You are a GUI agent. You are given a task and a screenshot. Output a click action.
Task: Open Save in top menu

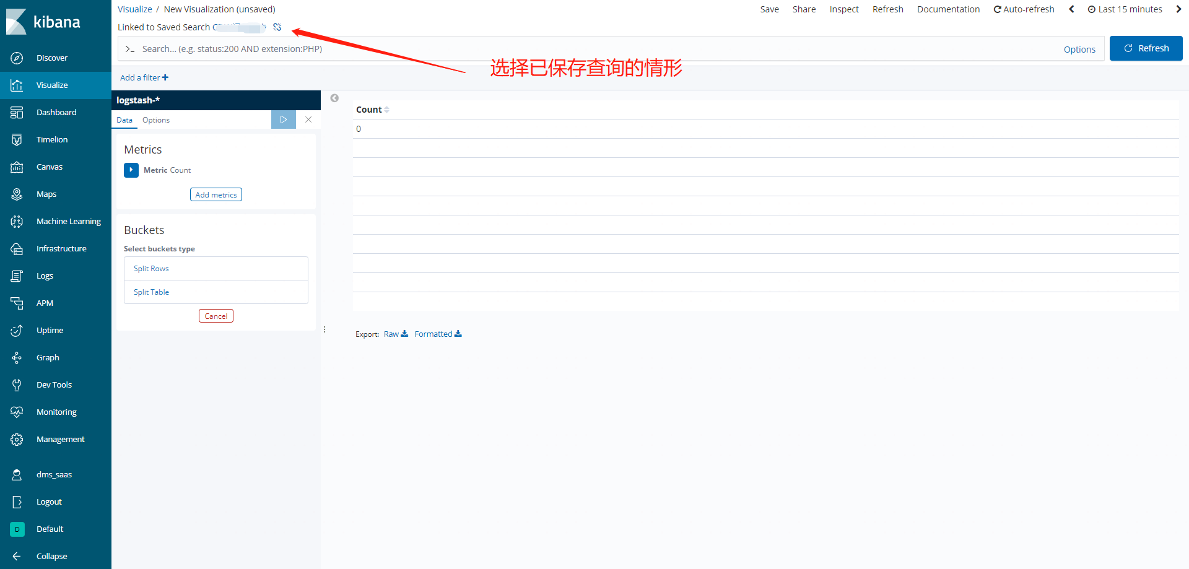(770, 9)
